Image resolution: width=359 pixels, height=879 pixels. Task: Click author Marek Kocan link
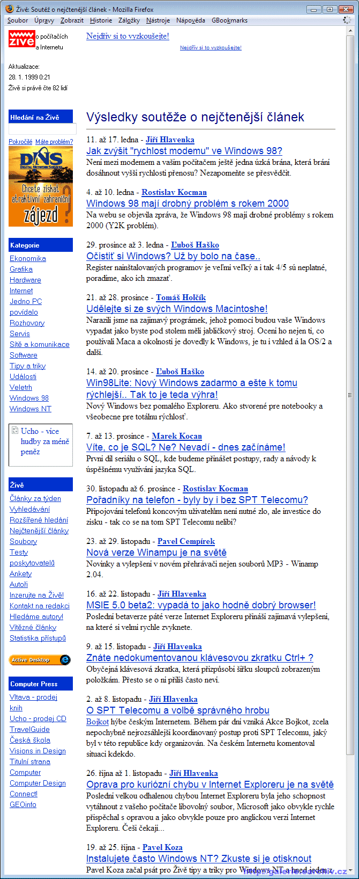click(x=177, y=436)
